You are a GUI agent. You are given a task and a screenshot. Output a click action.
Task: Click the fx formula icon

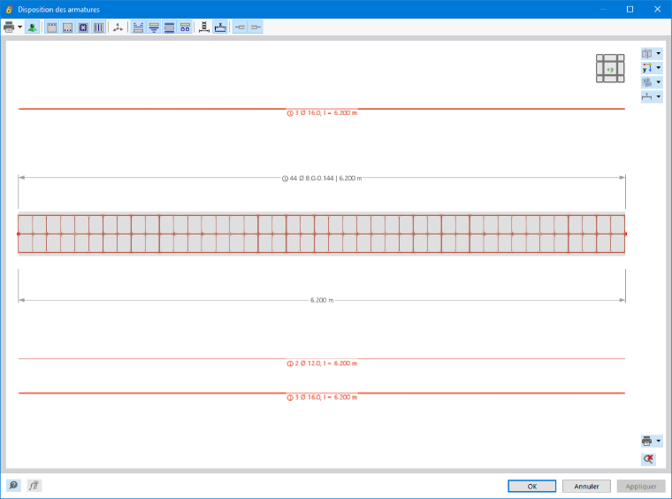[34, 485]
